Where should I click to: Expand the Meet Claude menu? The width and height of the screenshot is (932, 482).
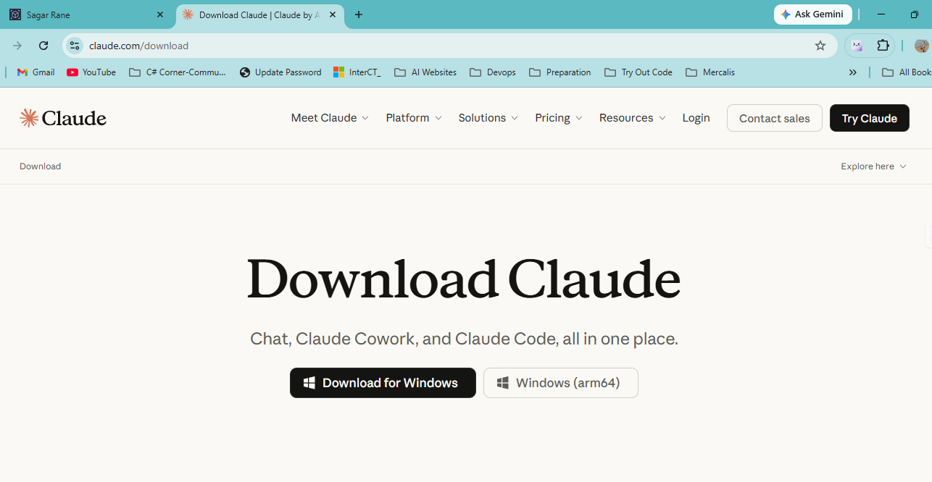pyautogui.click(x=330, y=118)
